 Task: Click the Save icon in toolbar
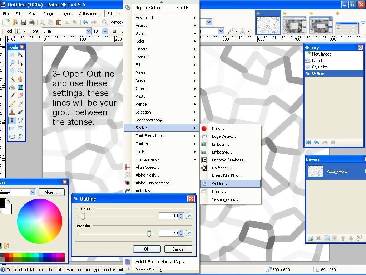23,22
